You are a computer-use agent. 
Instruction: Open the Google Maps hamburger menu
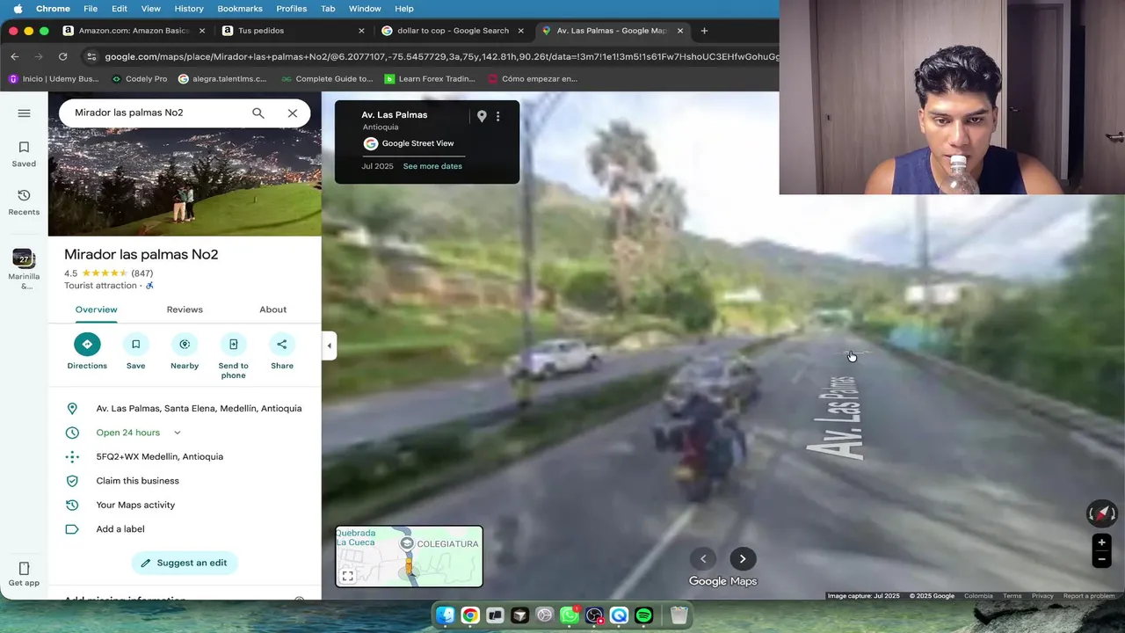click(24, 113)
